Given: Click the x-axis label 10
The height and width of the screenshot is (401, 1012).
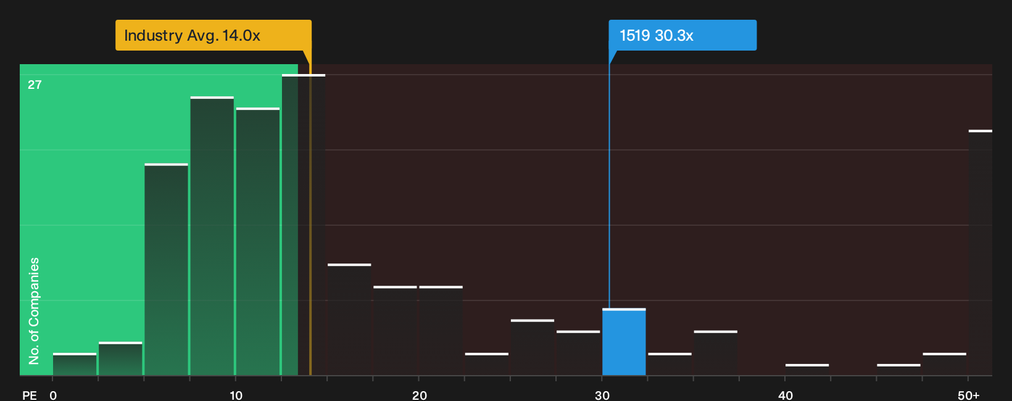Looking at the screenshot, I should [x=236, y=395].
